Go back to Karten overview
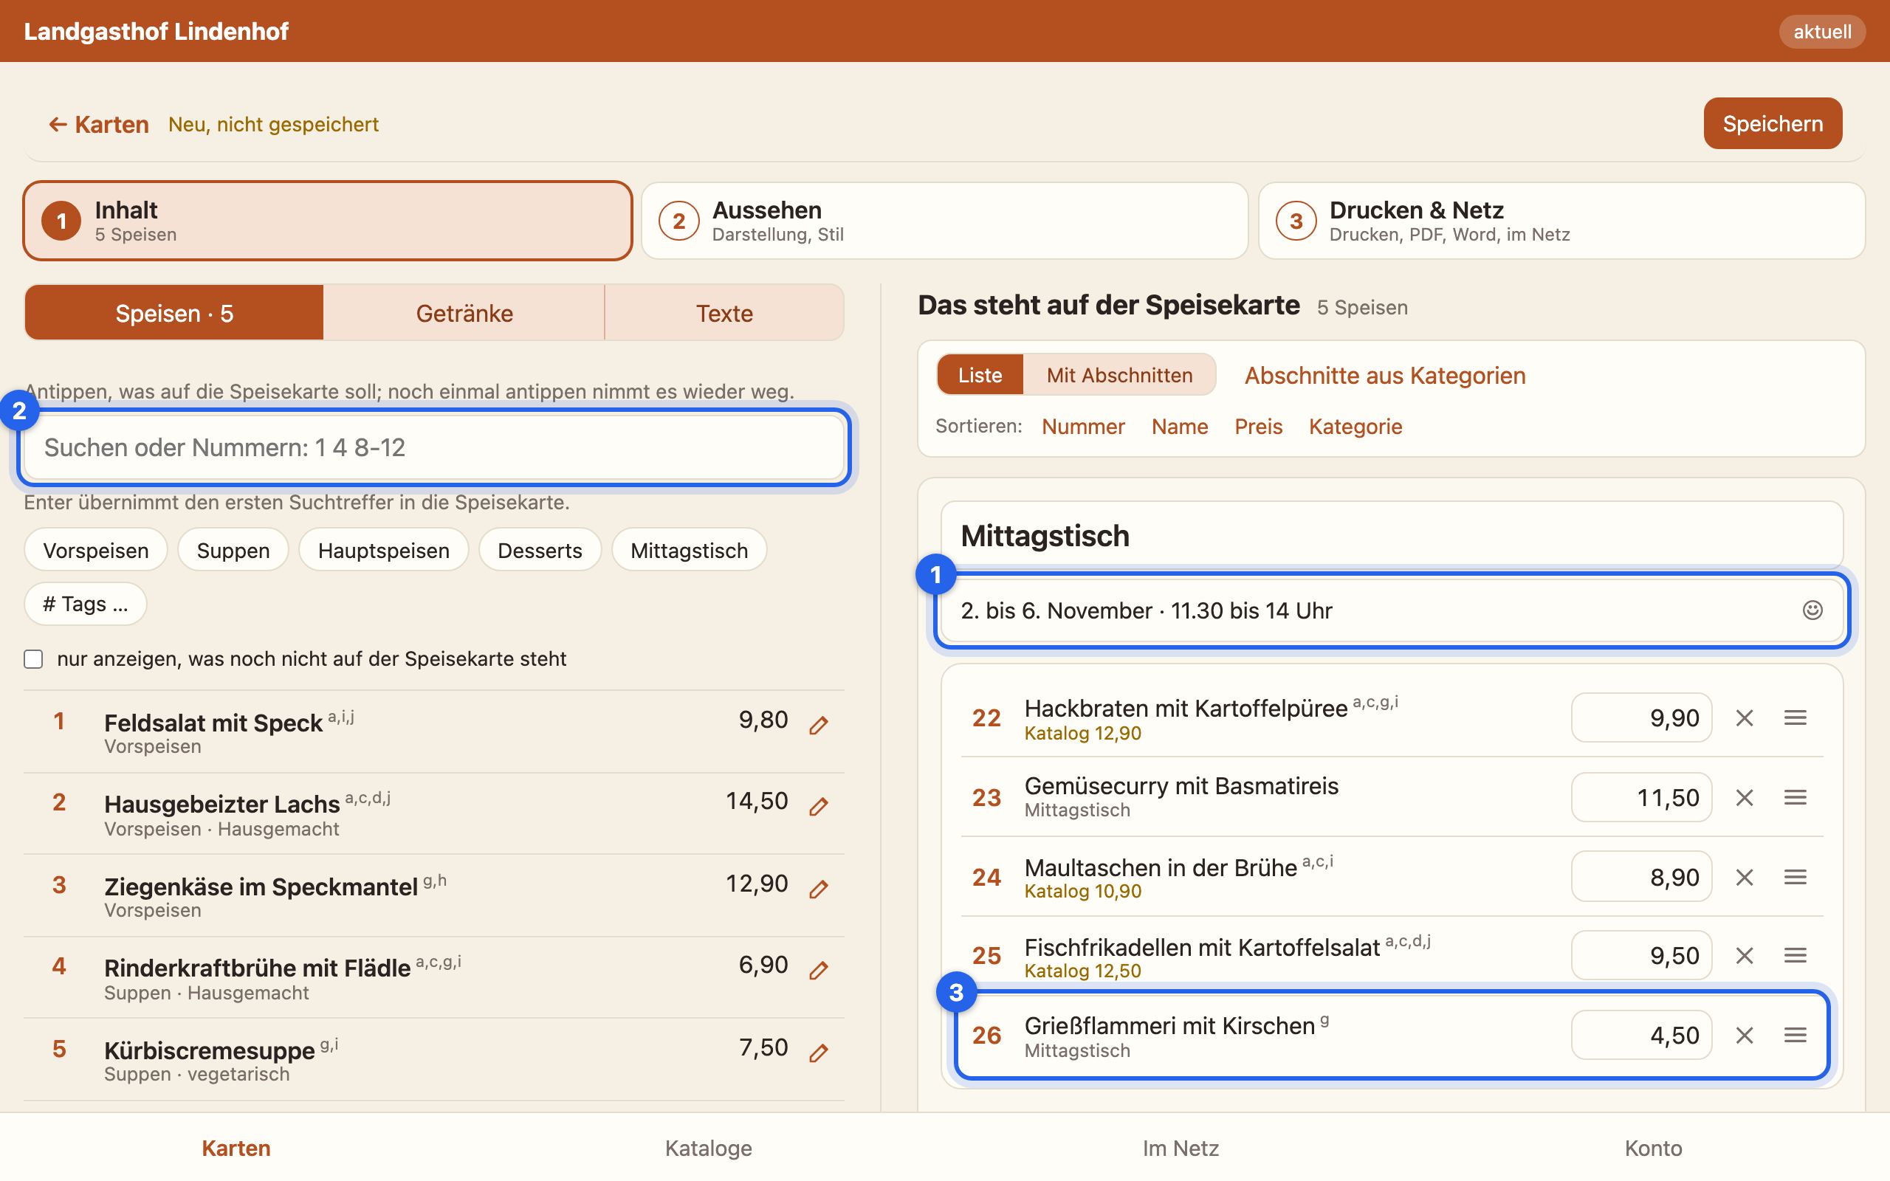 click(x=98, y=124)
